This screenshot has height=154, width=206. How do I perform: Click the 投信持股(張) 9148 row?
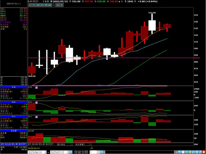tap(14, 107)
